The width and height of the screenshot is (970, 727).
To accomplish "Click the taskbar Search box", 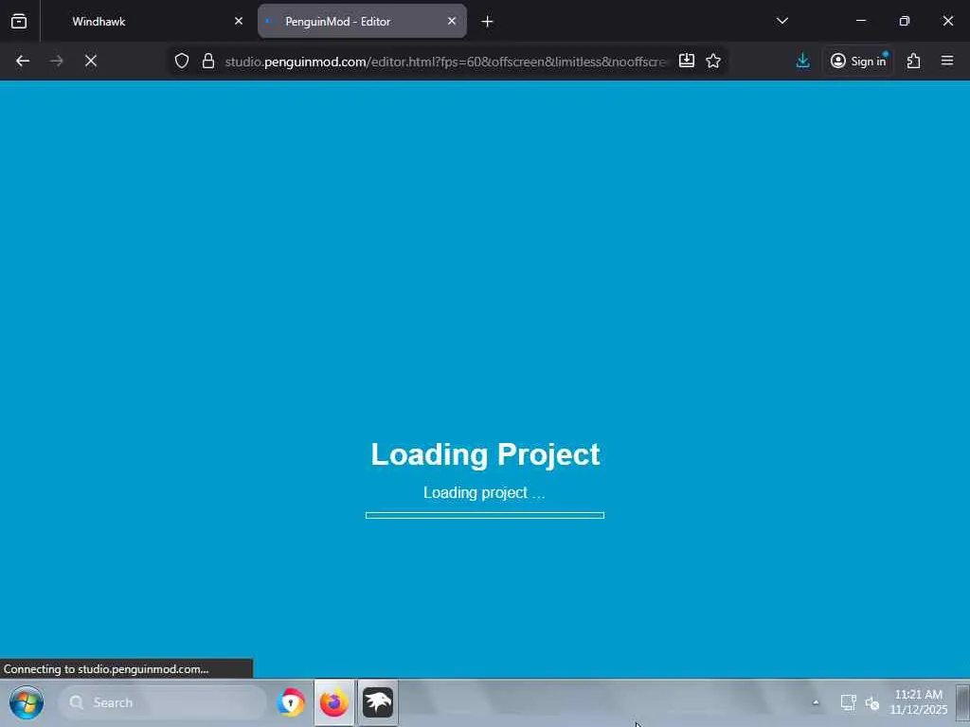I will pyautogui.click(x=163, y=703).
